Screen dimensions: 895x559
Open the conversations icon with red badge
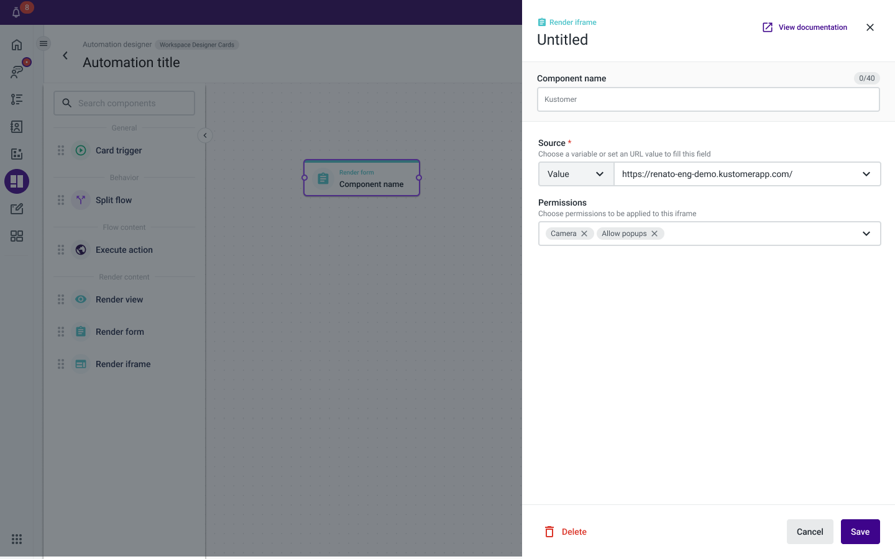pyautogui.click(x=17, y=72)
